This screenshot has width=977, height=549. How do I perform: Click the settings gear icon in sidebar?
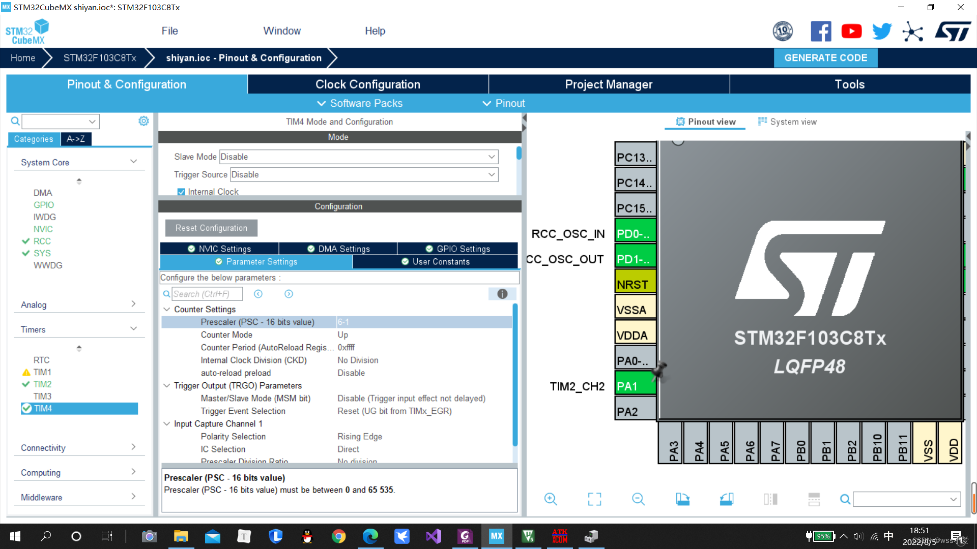143,120
